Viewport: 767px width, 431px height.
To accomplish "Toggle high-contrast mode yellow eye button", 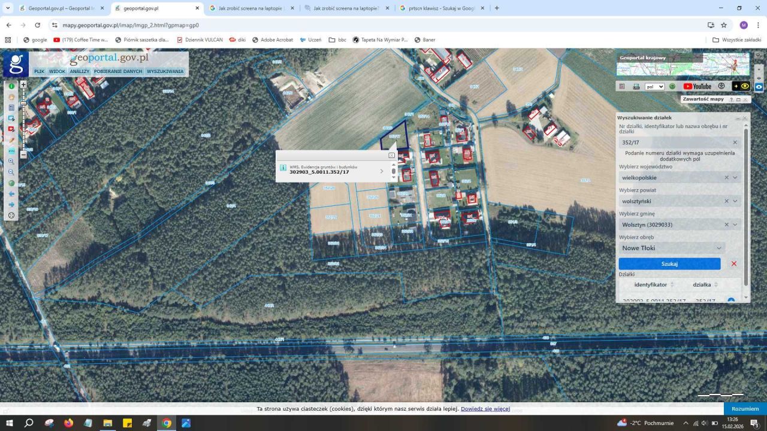I will click(x=741, y=86).
